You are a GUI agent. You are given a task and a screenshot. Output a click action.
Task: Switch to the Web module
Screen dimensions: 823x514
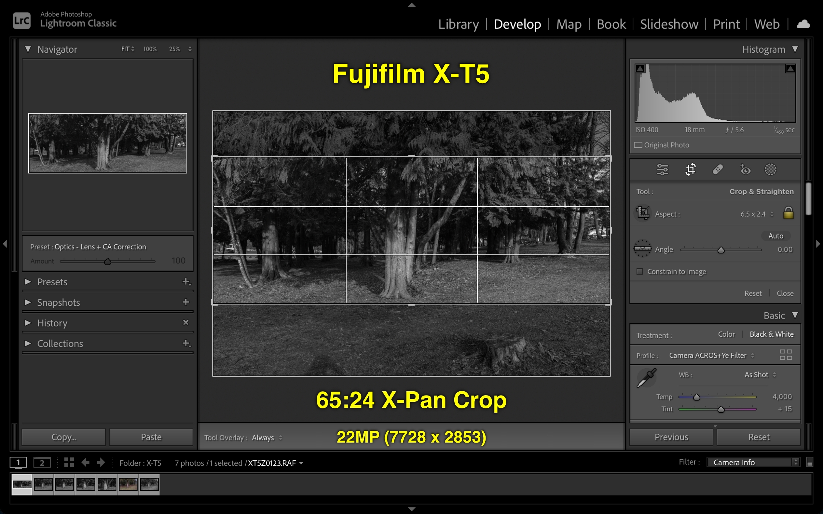click(x=767, y=24)
